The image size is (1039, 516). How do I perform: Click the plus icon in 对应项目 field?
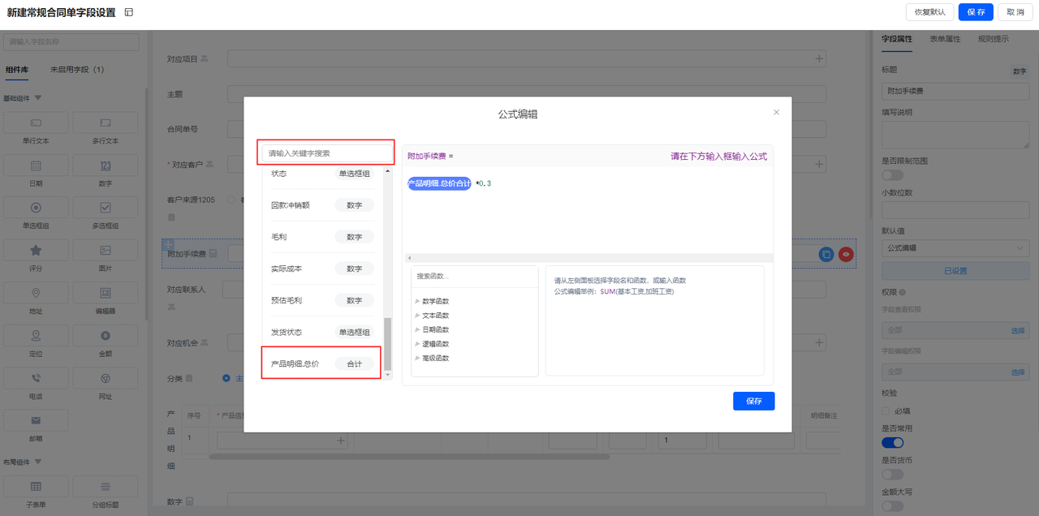pos(819,58)
